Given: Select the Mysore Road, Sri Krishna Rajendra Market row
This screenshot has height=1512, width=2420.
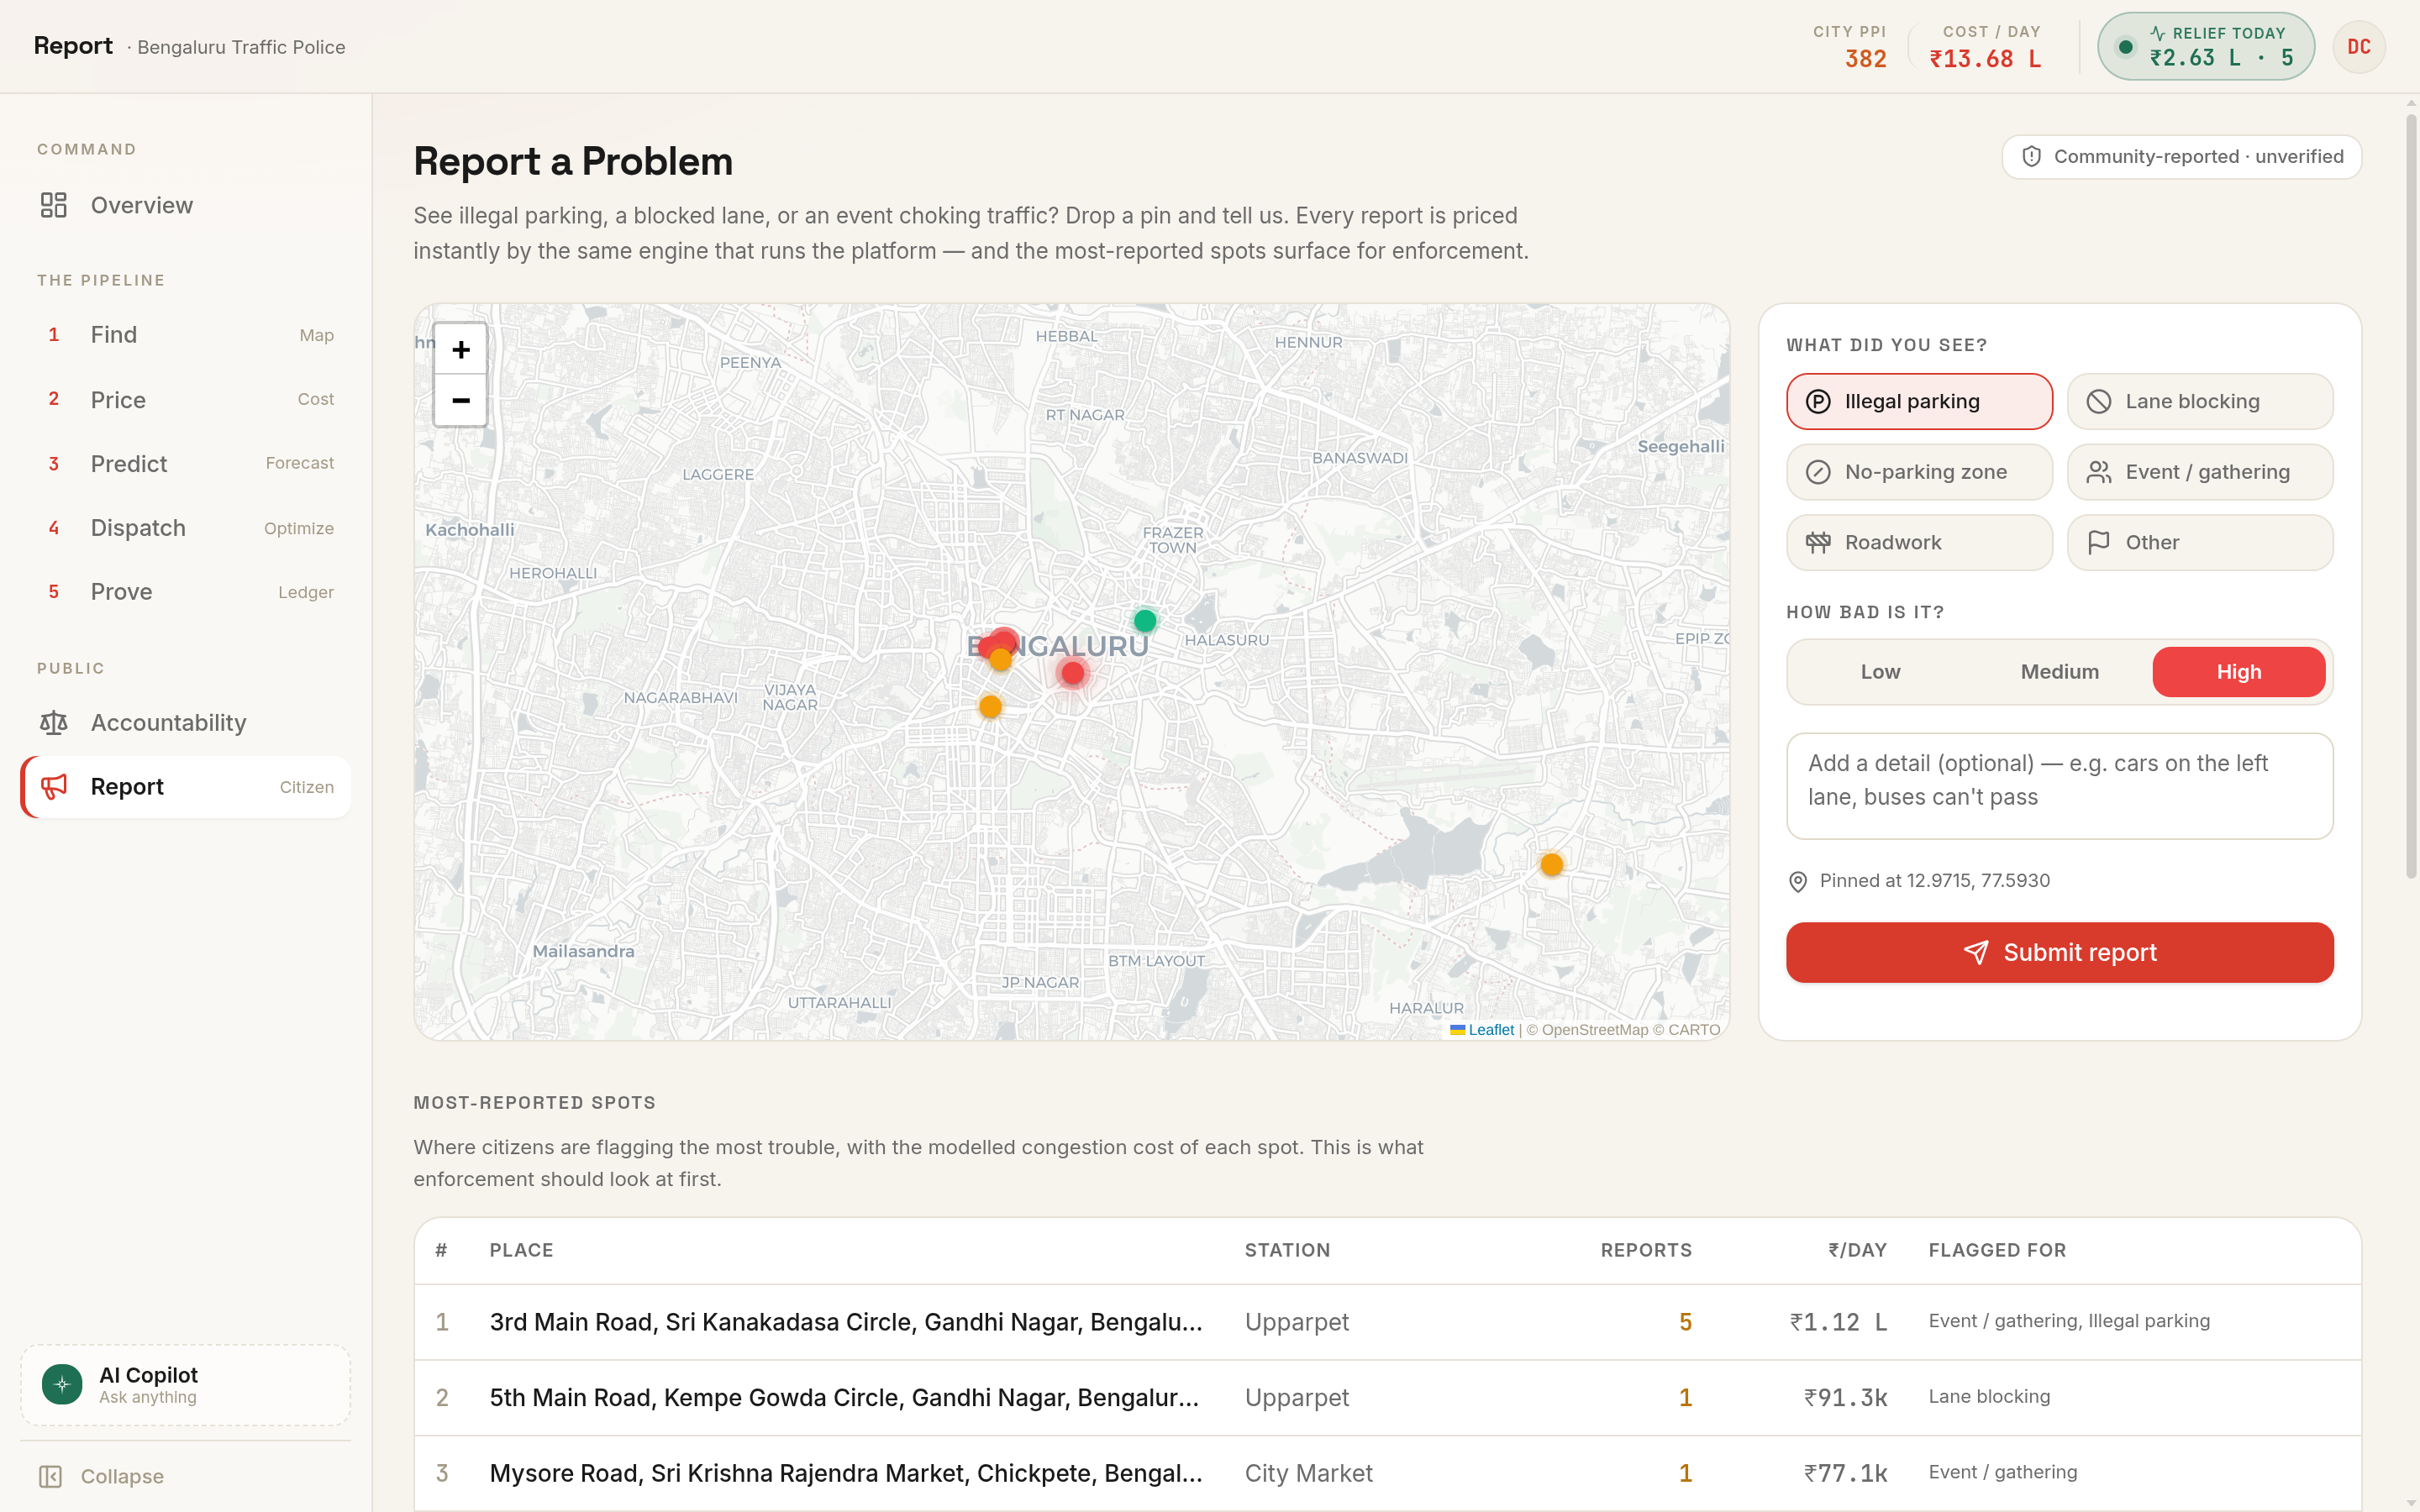Looking at the screenshot, I should click(1387, 1473).
